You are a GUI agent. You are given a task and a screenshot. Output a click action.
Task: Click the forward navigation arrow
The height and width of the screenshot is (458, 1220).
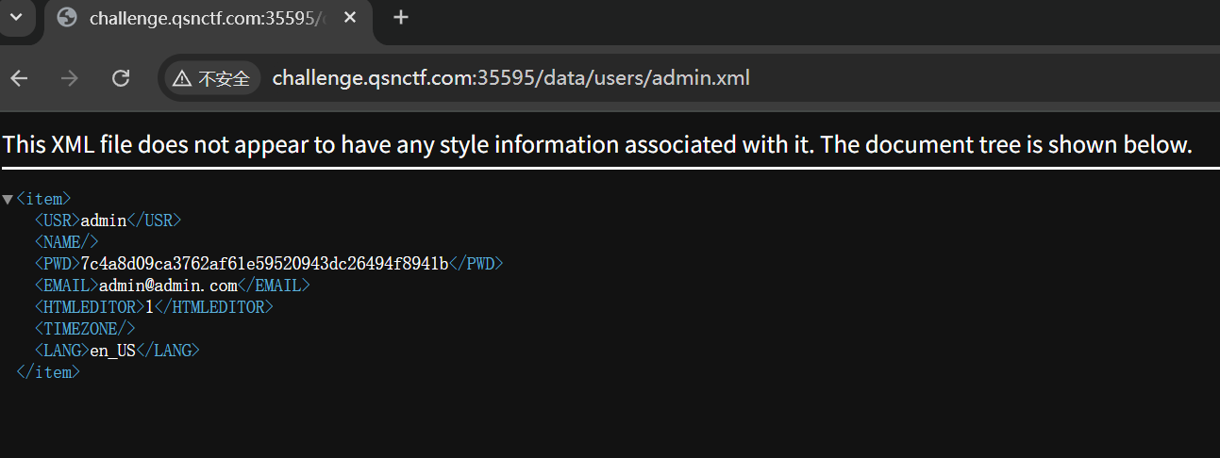coord(70,78)
